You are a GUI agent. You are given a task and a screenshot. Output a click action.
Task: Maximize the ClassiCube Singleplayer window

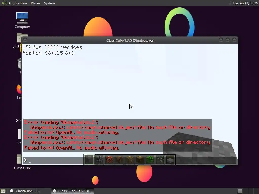pyautogui.click(x=227, y=40)
